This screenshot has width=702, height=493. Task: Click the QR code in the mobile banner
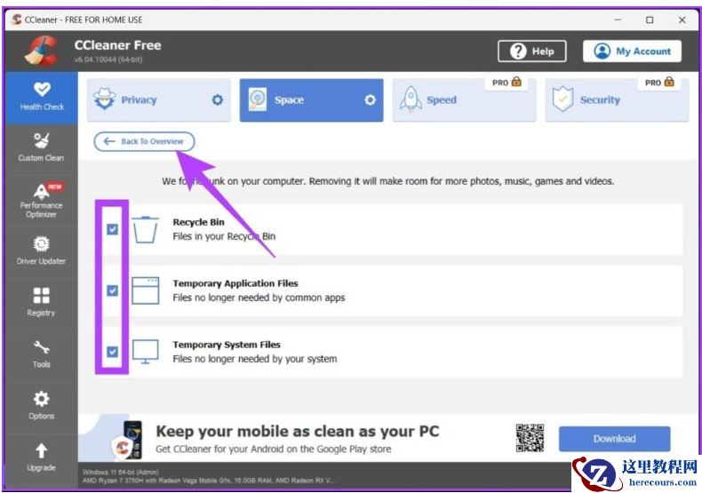[530, 439]
